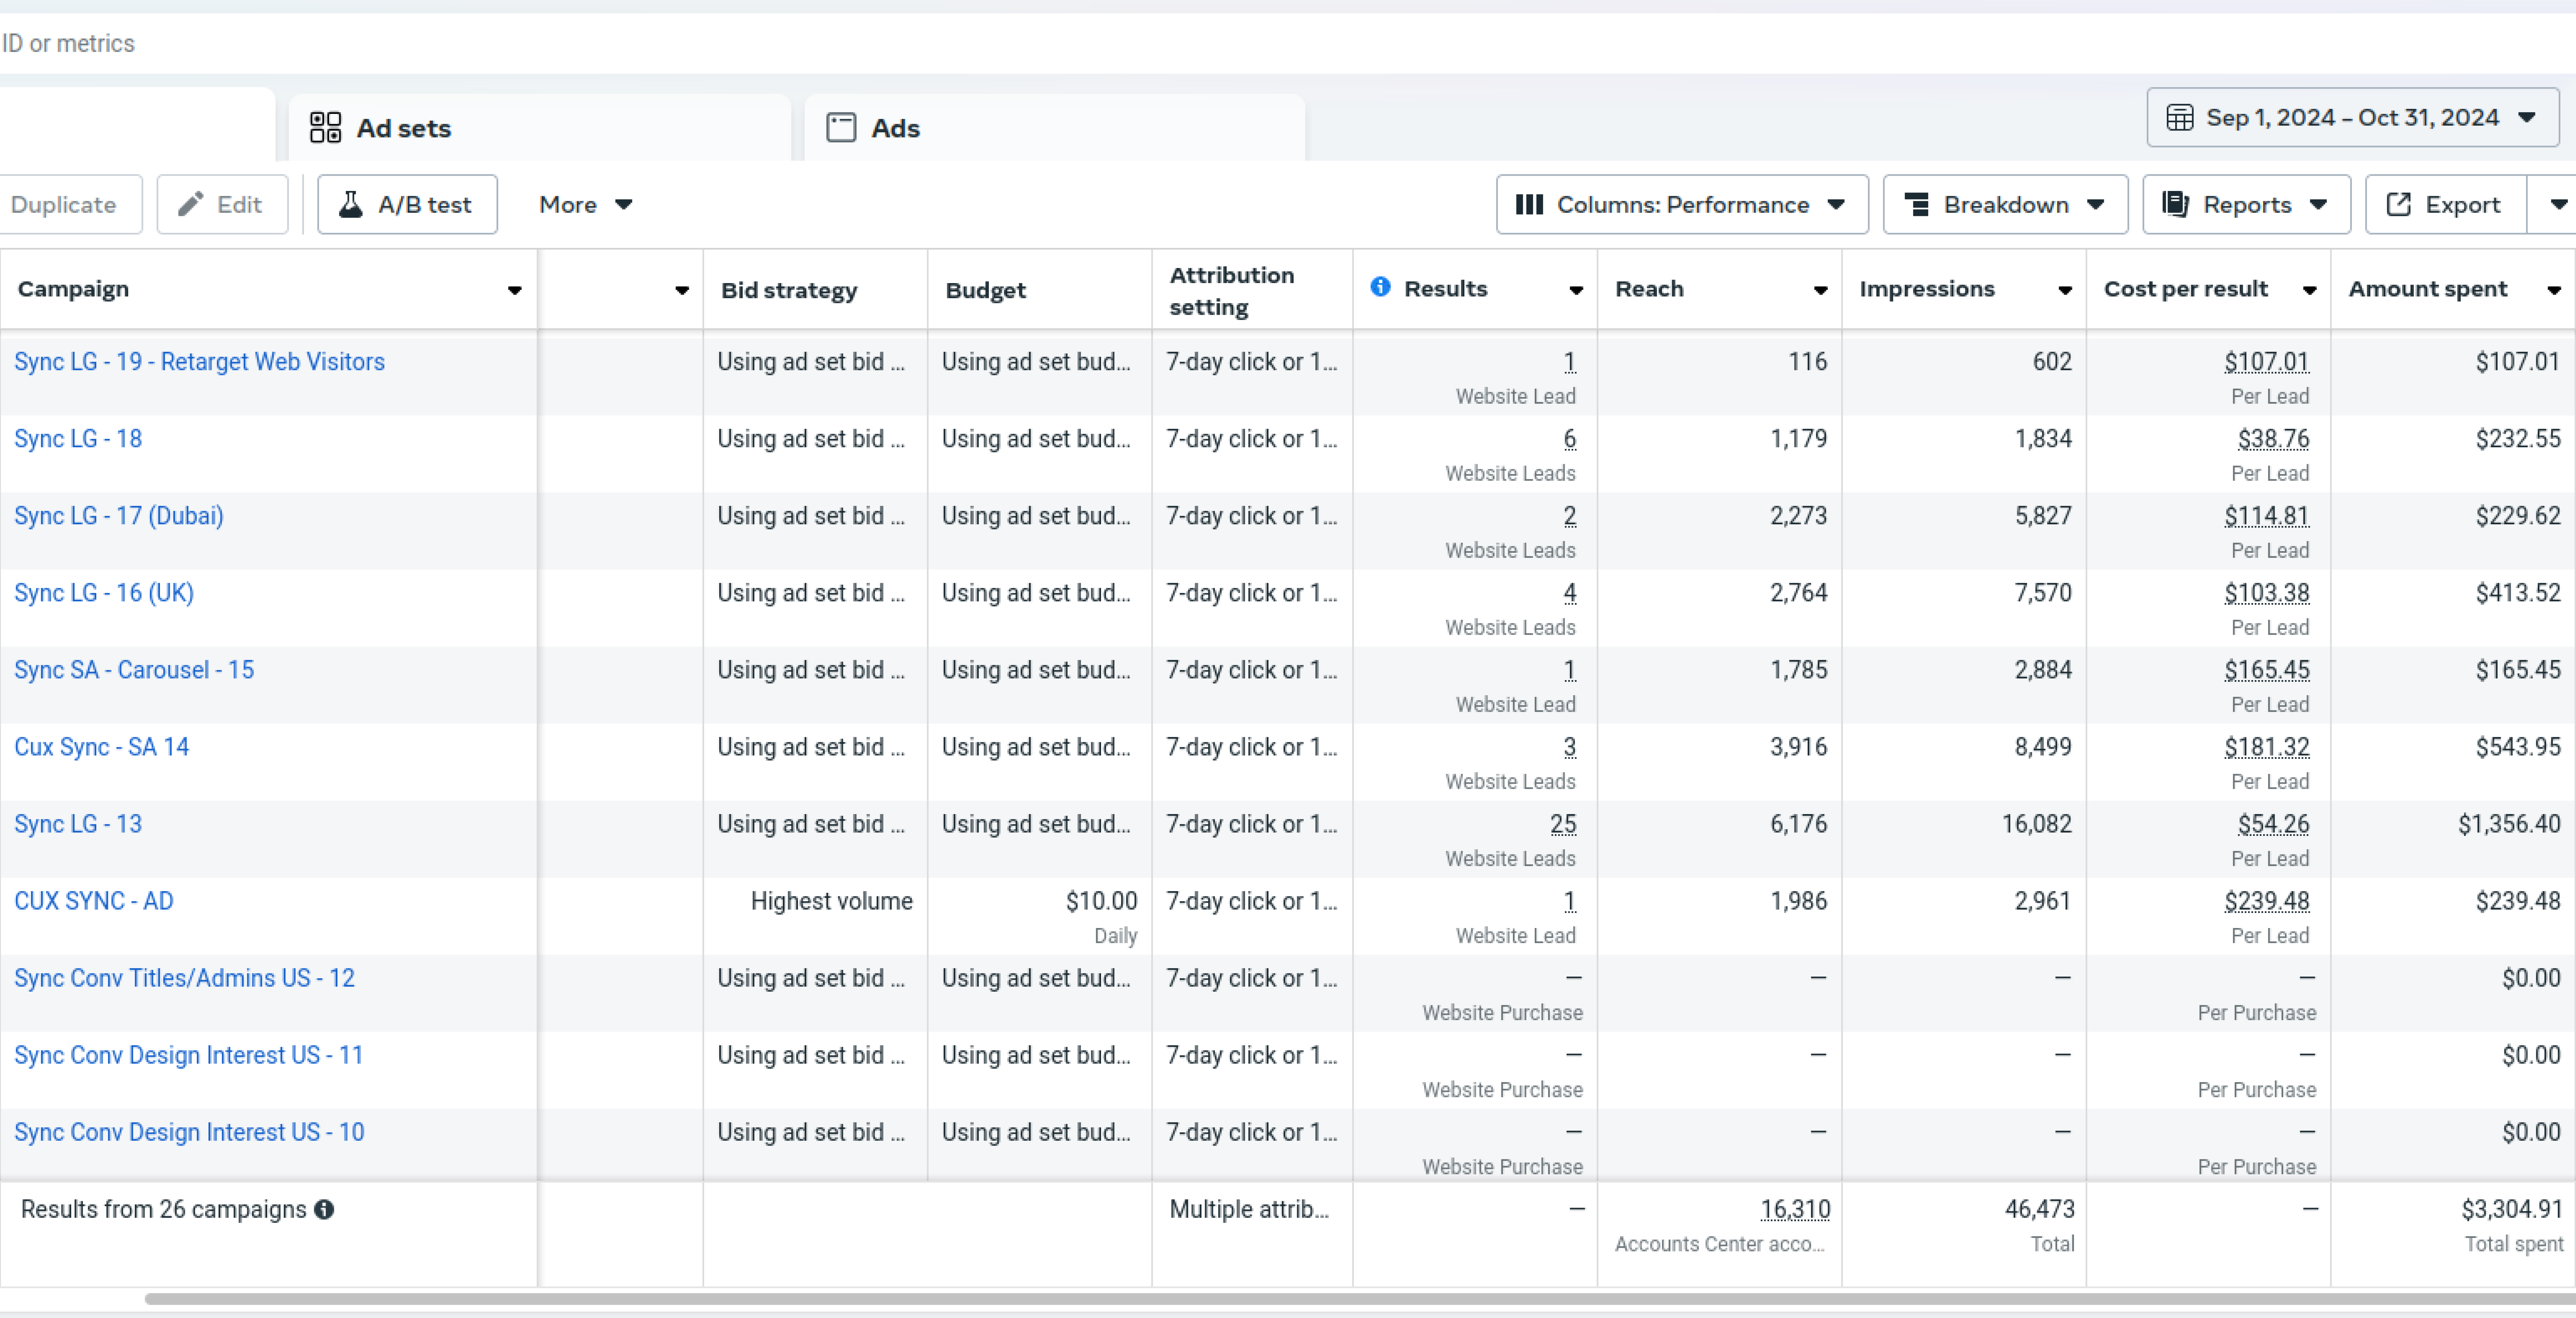Image resolution: width=2576 pixels, height=1318 pixels.
Task: Click the $10.00 Daily budget cell
Action: (x=1040, y=916)
